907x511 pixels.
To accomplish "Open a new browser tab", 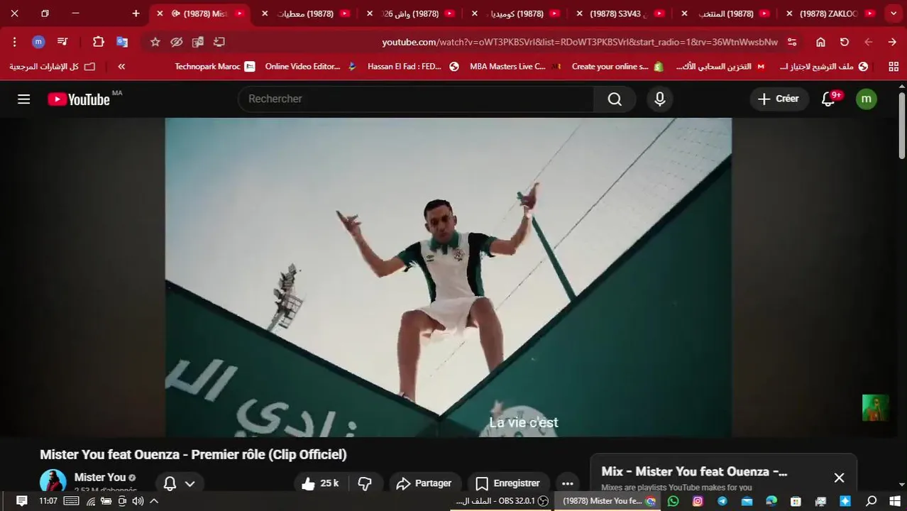I will 136,13.
